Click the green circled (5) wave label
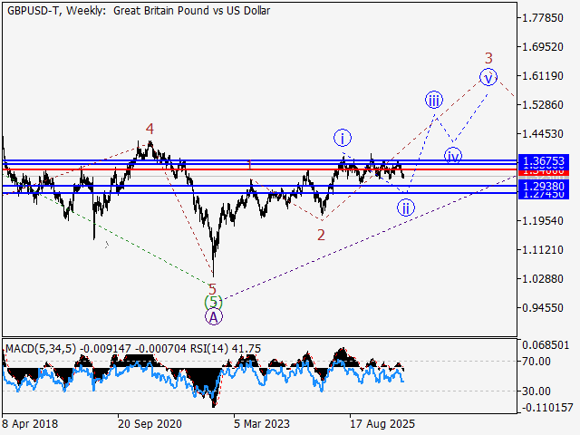The width and height of the screenshot is (580, 435). (214, 302)
